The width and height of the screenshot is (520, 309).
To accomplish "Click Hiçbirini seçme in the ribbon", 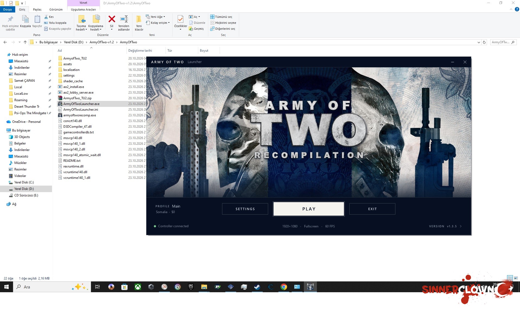I will point(223,23).
